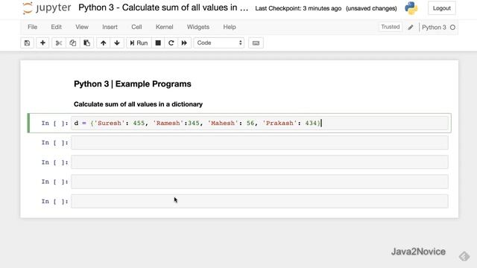
Task: Click the Last Checkpoint status text
Action: point(298,8)
